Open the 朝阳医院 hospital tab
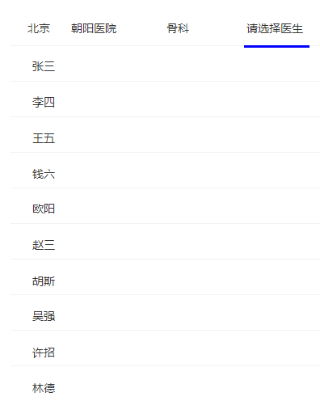 coord(94,28)
